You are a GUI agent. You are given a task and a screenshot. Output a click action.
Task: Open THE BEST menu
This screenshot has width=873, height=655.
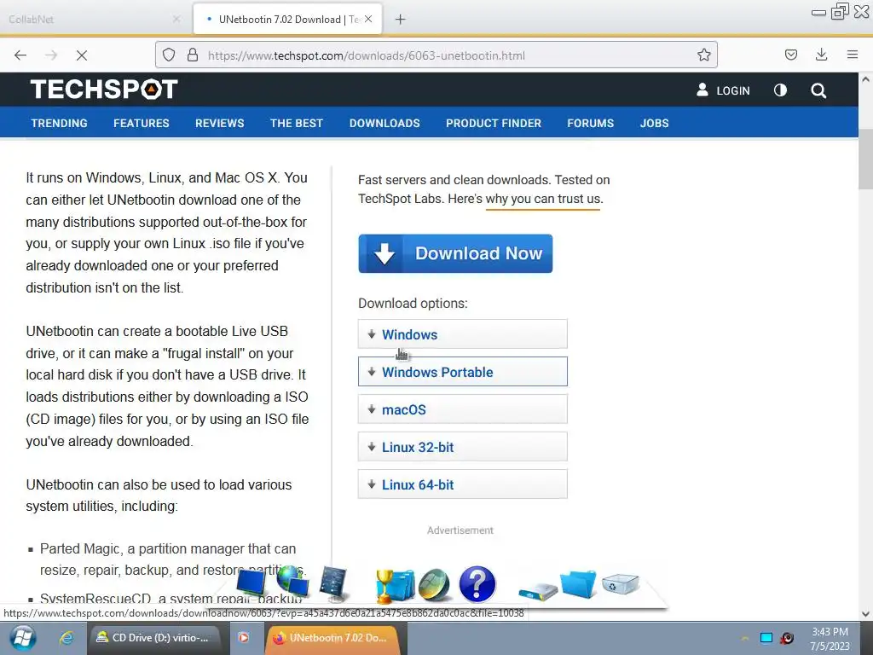click(296, 123)
